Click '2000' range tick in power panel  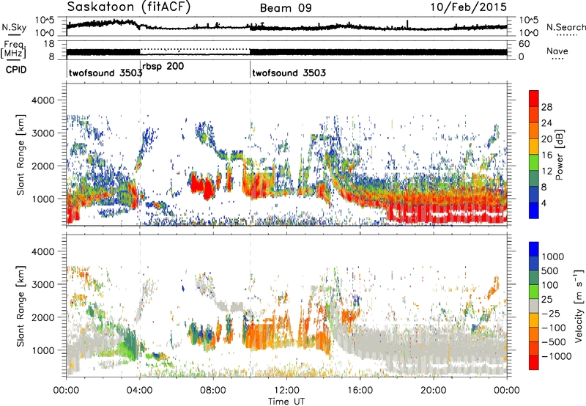coord(42,166)
